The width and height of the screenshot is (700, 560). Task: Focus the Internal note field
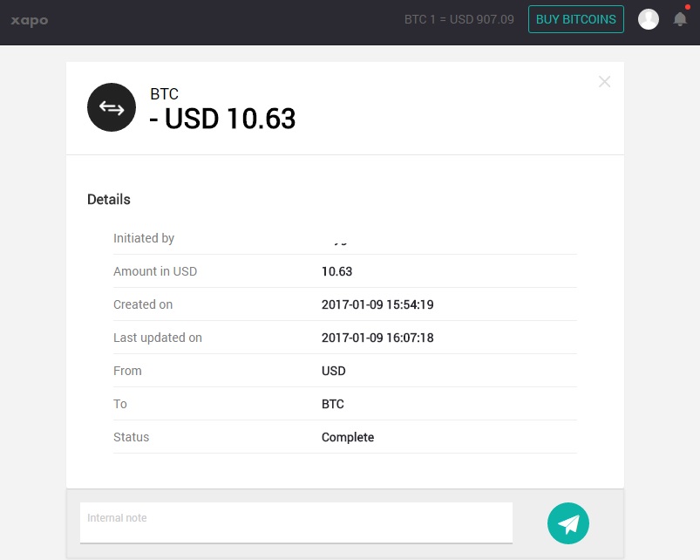[x=296, y=522]
